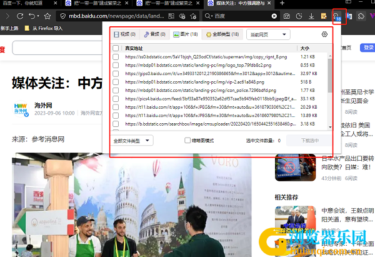The height and width of the screenshot is (257, 375).
Task: Switch to the 全部类型 (18) tab
Action: [x=222, y=34]
